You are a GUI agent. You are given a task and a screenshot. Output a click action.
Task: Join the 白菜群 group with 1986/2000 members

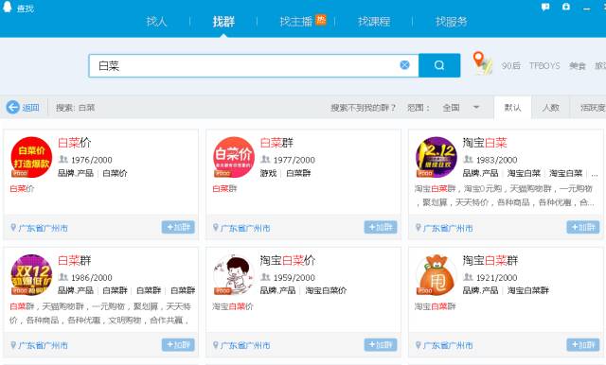pos(178,344)
